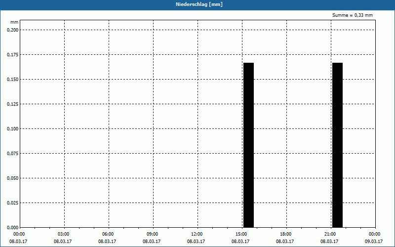395x247 pixels.
Task: Click the mm unit label above y-axis
Action: 14,22
